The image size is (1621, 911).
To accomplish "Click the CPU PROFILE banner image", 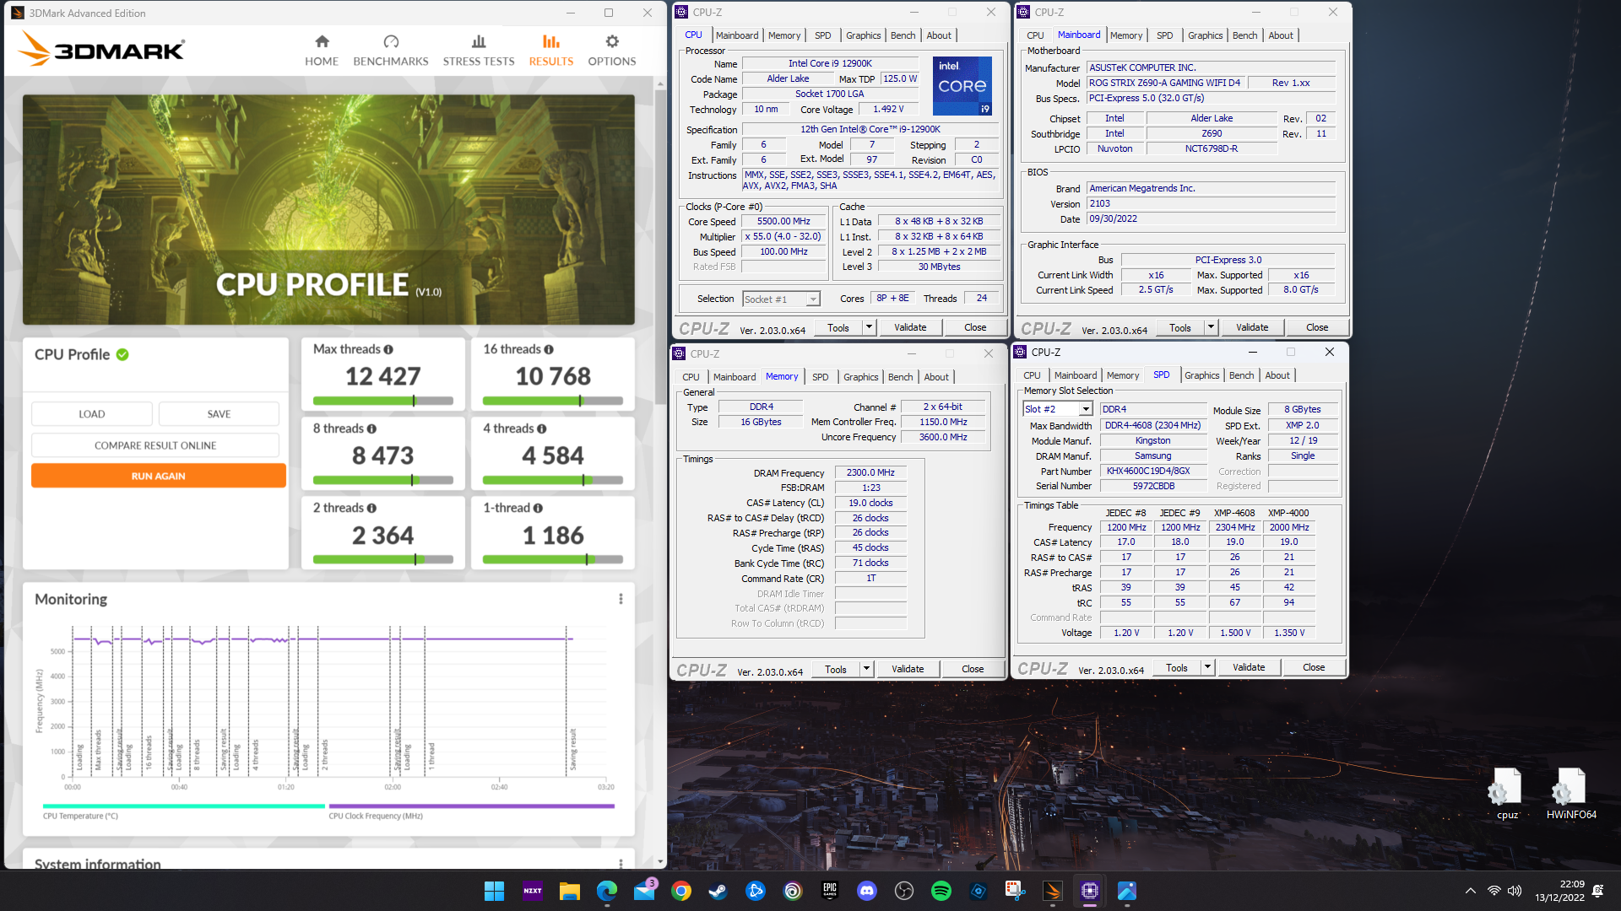I will [x=328, y=209].
